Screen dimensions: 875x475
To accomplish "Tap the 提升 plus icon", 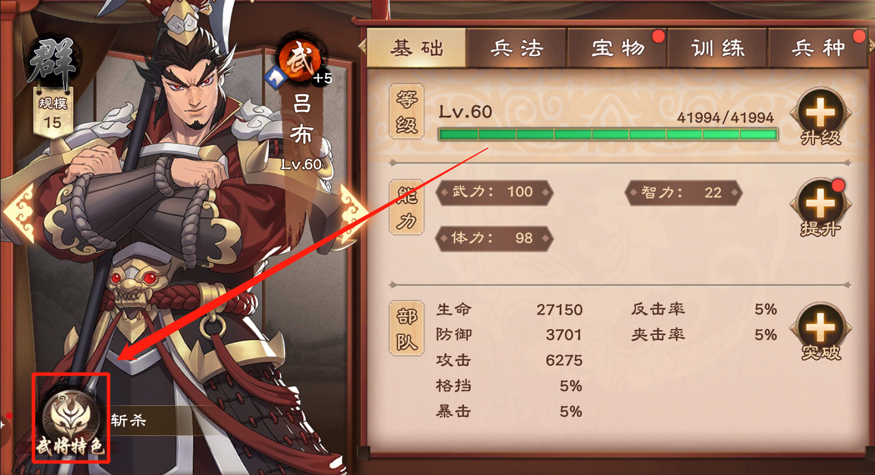I will click(820, 203).
